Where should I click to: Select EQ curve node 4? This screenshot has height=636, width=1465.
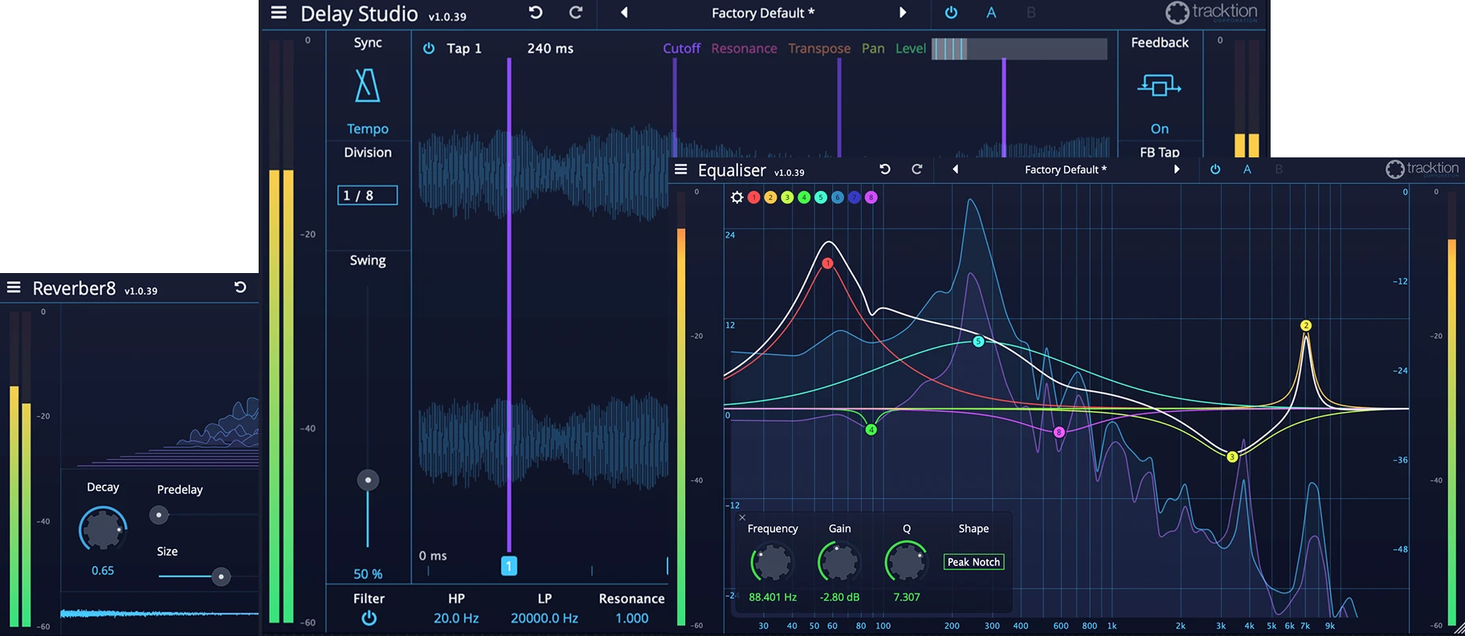871,430
